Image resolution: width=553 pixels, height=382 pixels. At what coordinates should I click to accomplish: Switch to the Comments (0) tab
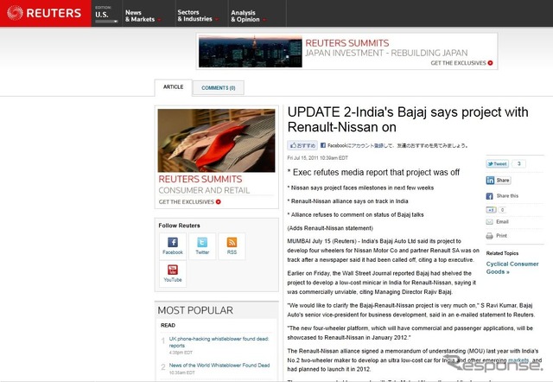pos(219,88)
